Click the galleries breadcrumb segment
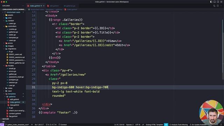This screenshot has height=126, width=224. (59, 9)
